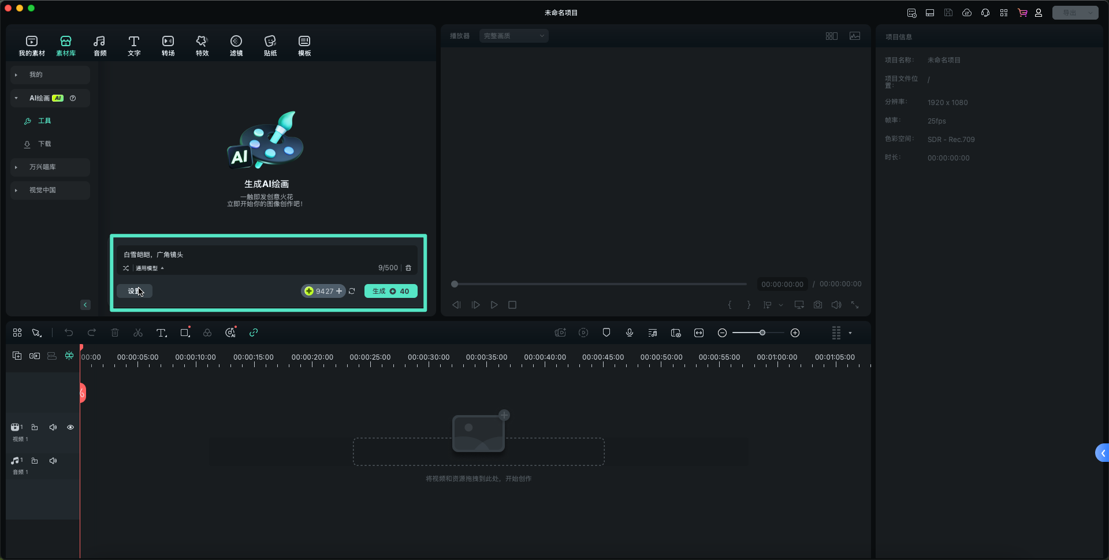The height and width of the screenshot is (560, 1109).
Task: Open the 贴纸 stickers panel
Action: coord(270,46)
